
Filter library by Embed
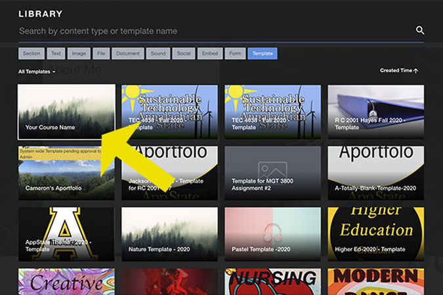[210, 53]
